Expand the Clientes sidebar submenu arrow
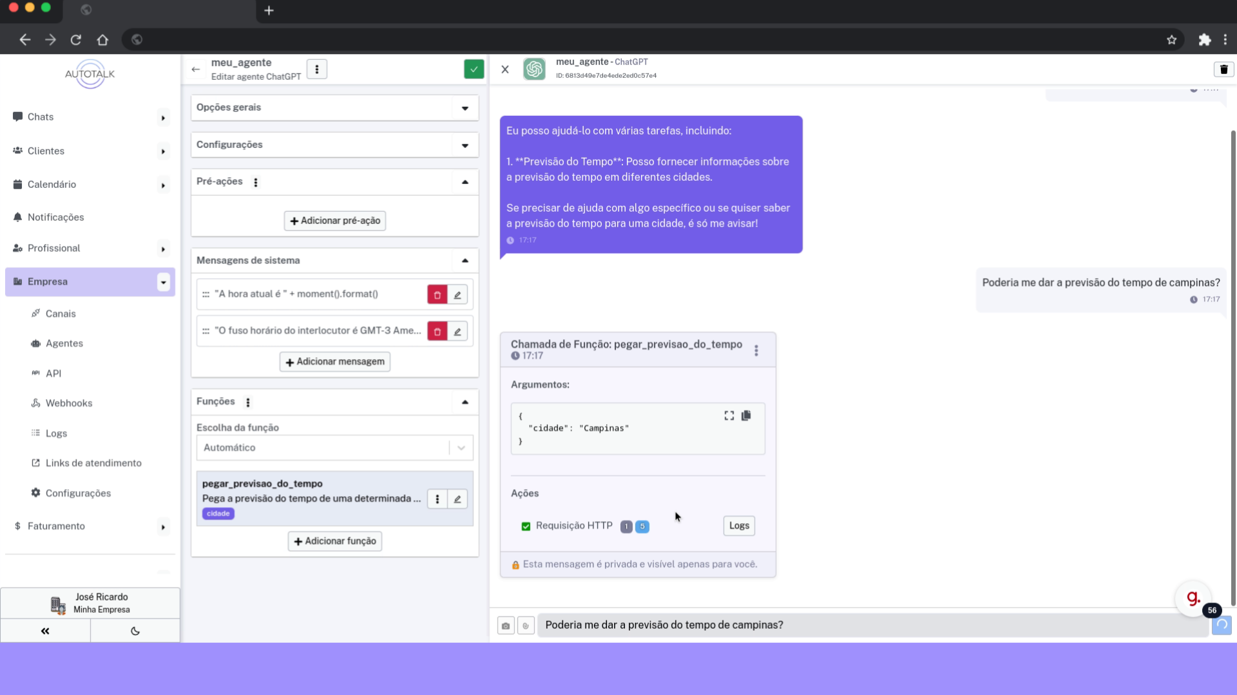1237x695 pixels. click(164, 152)
